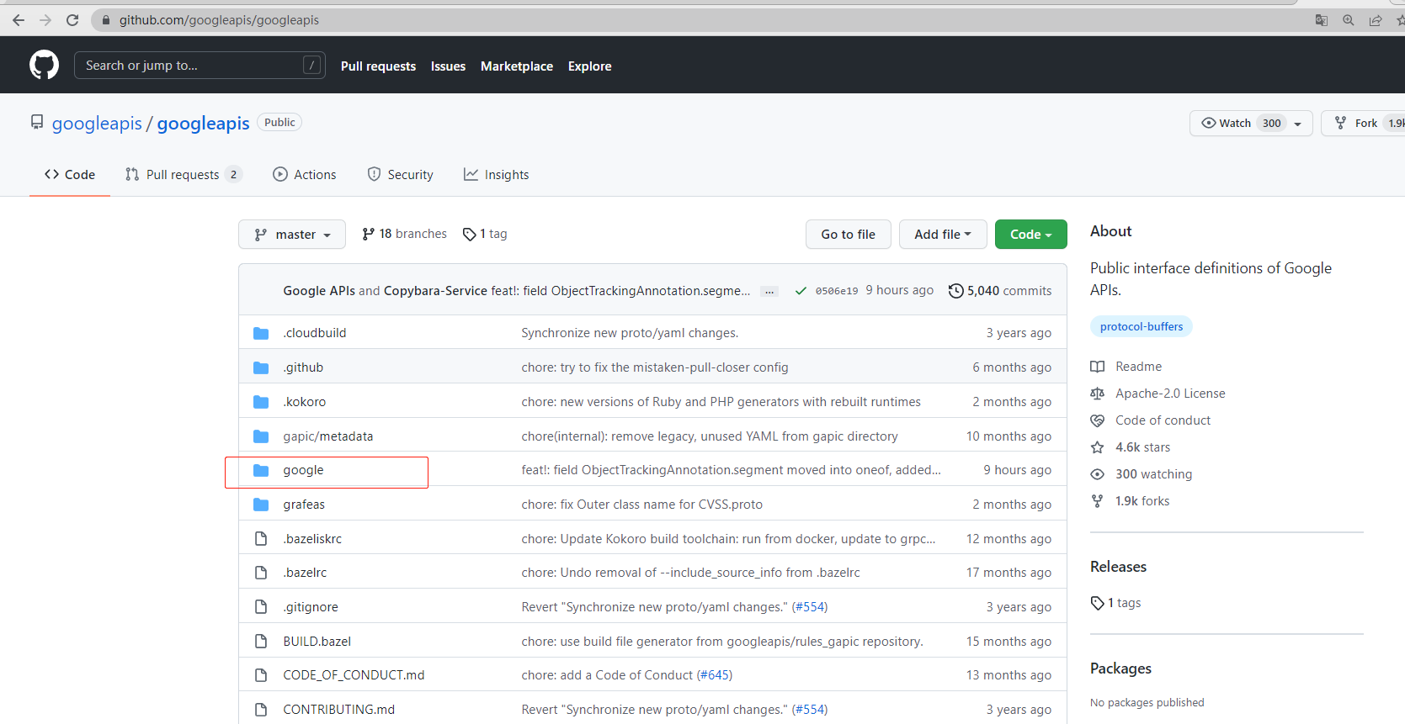Click the protocol-buffers topic tag
The height and width of the screenshot is (724, 1405).
tap(1142, 326)
